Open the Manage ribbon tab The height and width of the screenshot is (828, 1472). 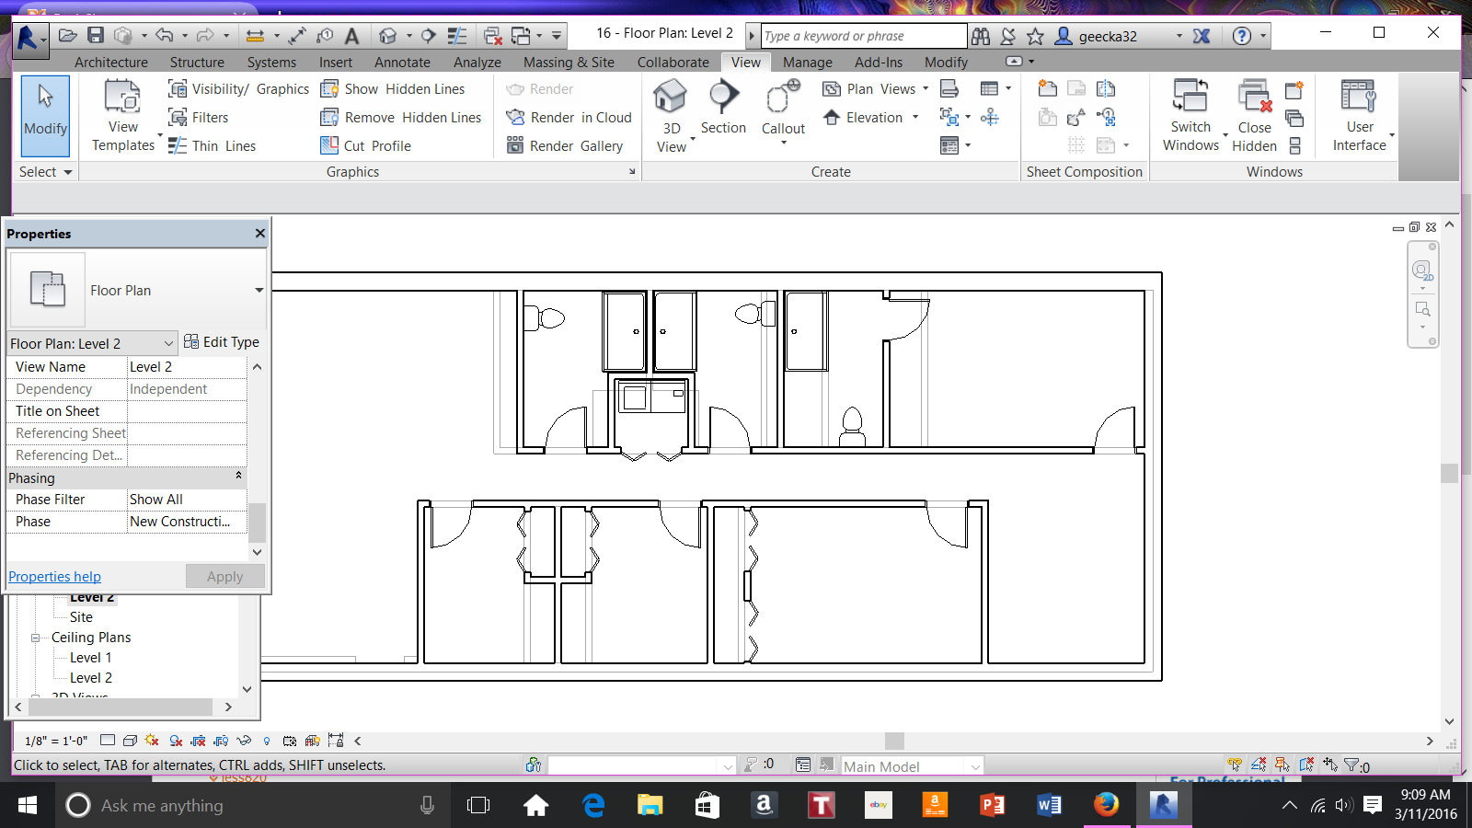(807, 63)
